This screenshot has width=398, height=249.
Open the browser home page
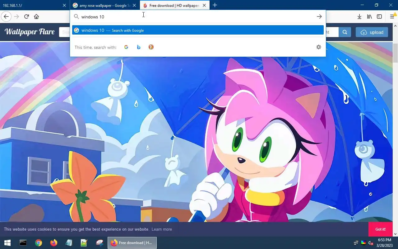(x=36, y=16)
